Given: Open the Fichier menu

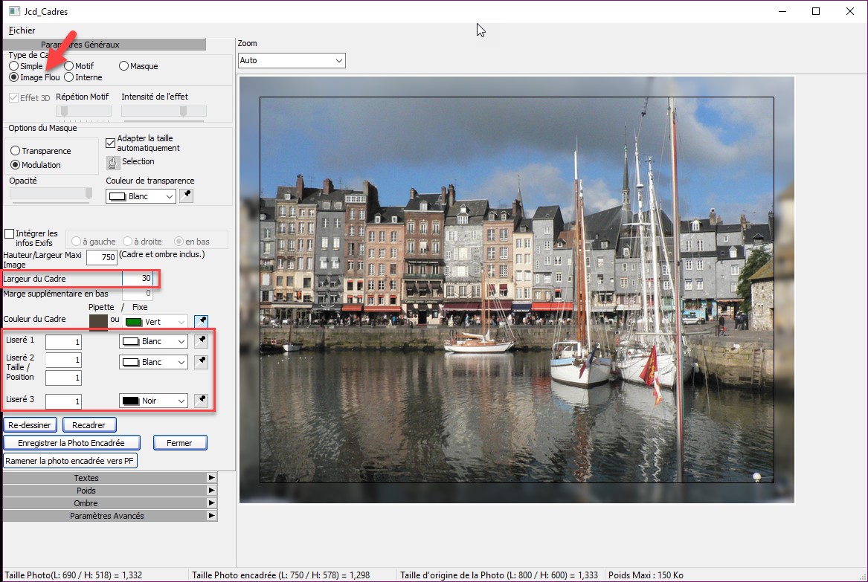Looking at the screenshot, I should 22,30.
